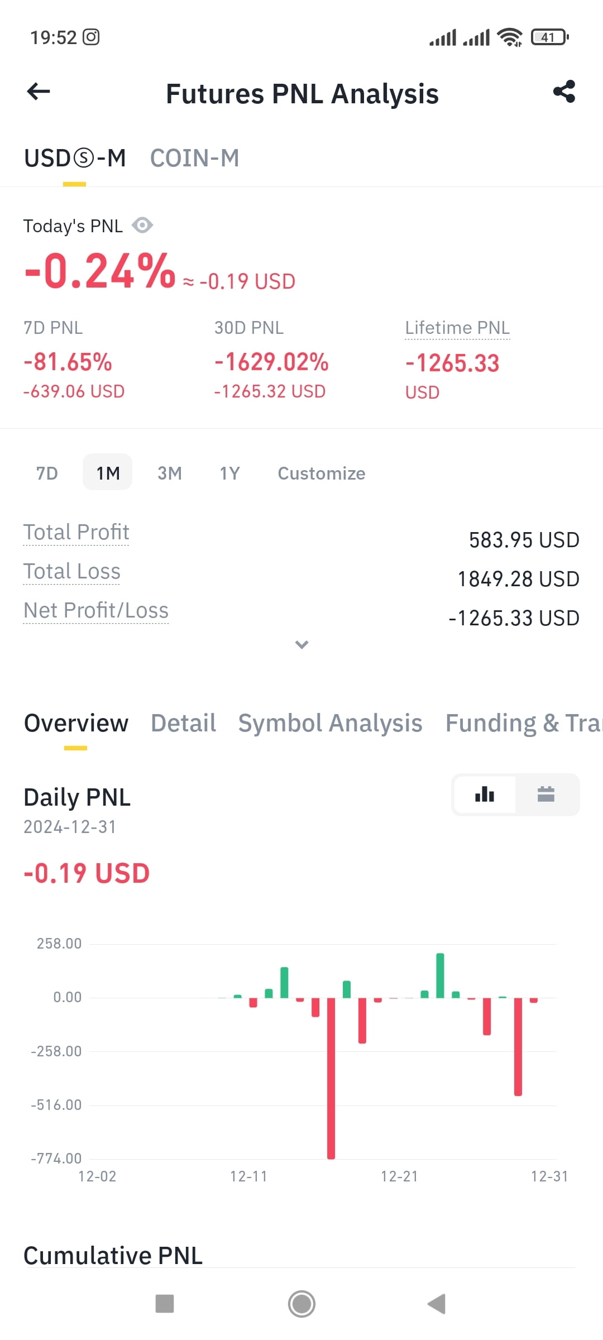Expand the profit and loss details chevron
This screenshot has width=603, height=1340.
pyautogui.click(x=301, y=645)
